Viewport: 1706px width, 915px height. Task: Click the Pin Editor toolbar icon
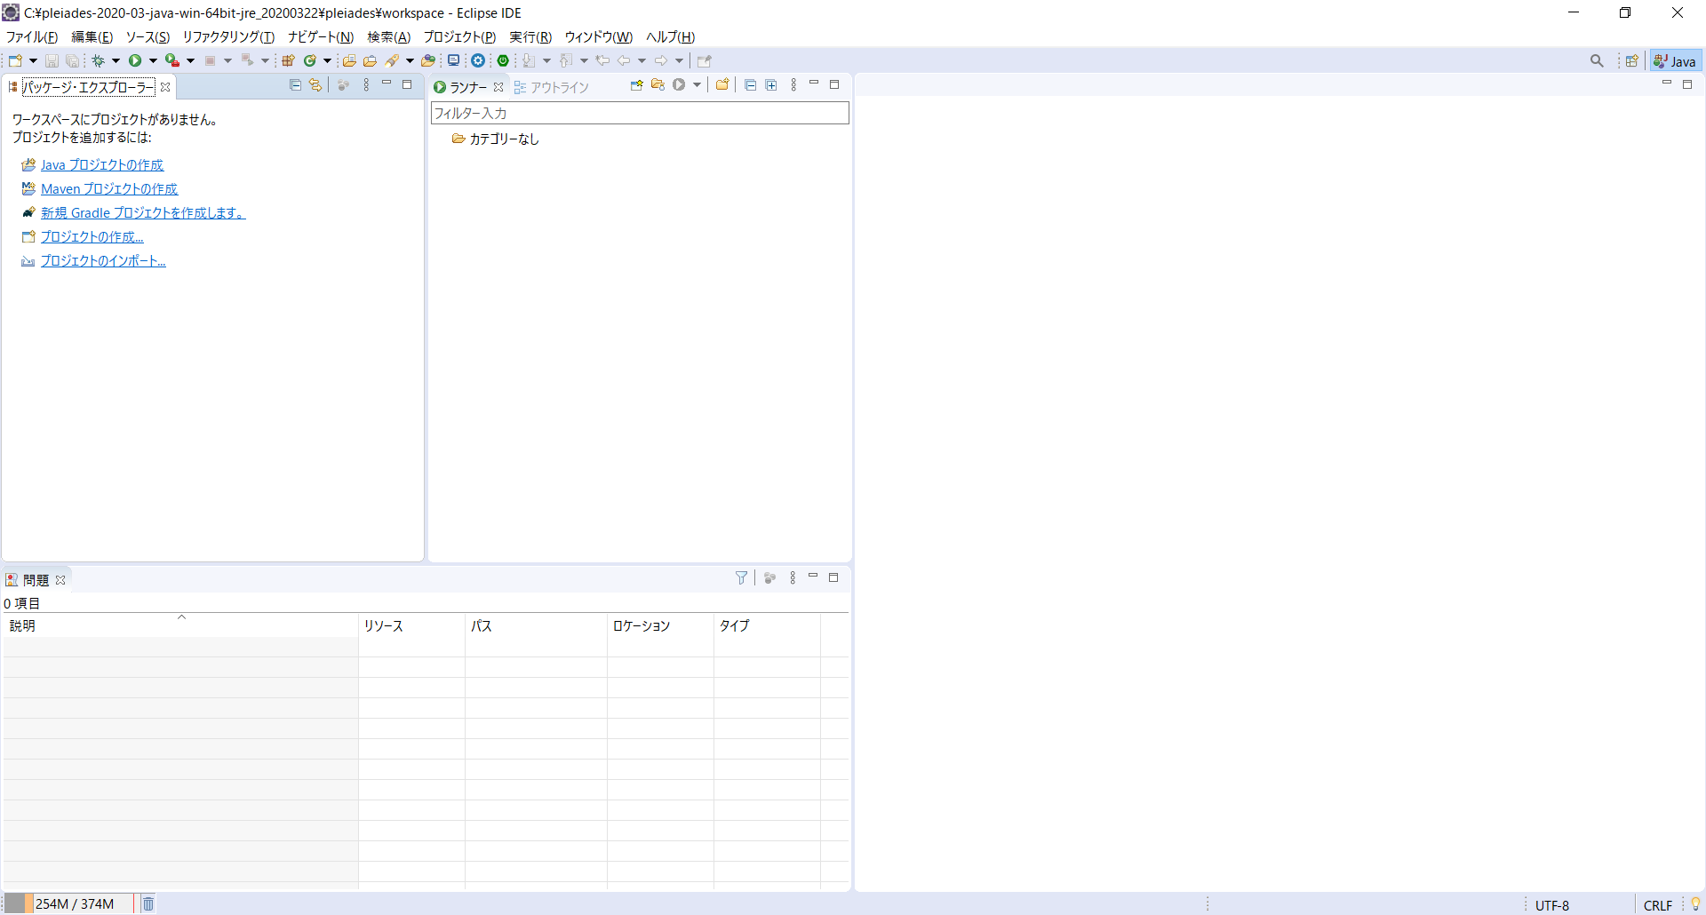coord(705,60)
